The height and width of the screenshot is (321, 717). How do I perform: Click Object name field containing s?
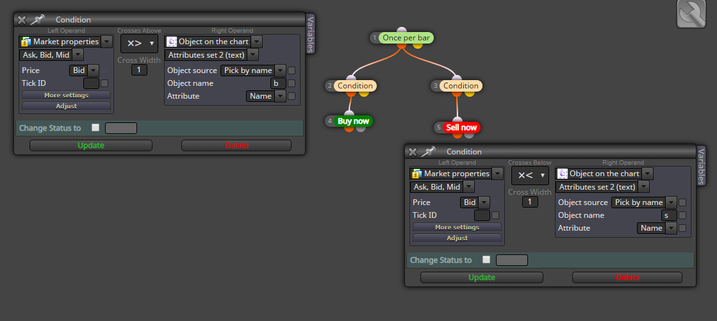pyautogui.click(x=669, y=215)
